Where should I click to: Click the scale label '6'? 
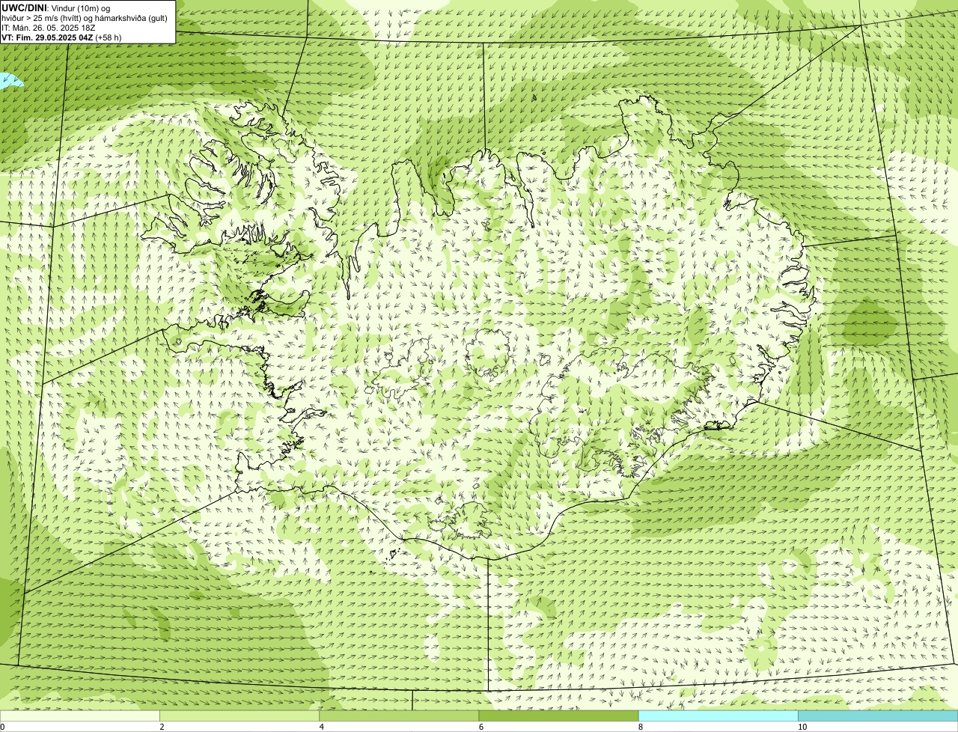point(481,727)
